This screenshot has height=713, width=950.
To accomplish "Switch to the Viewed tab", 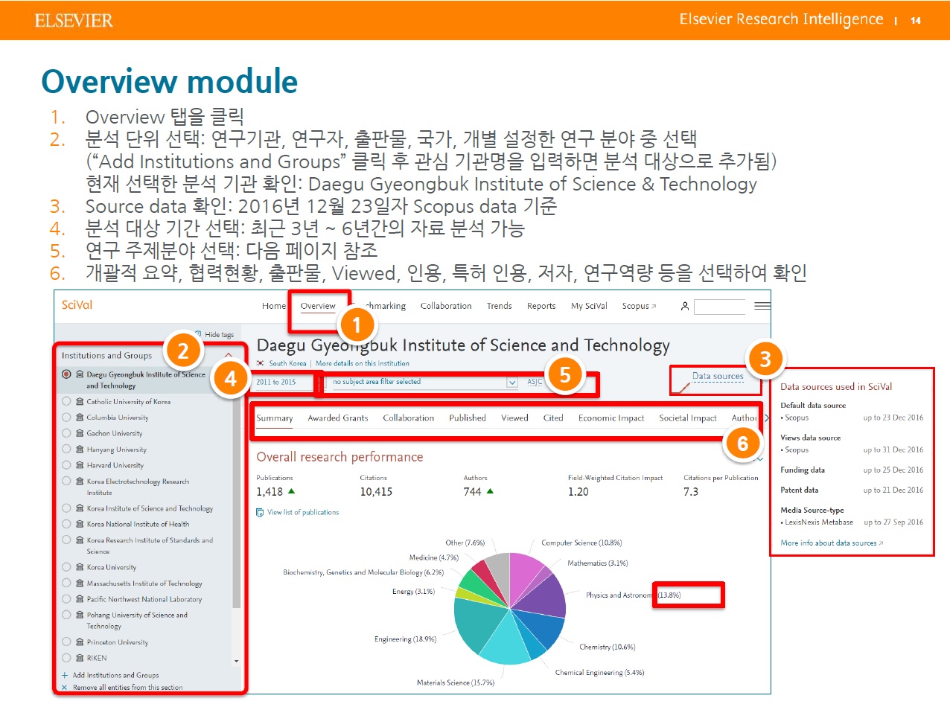I will point(514,418).
